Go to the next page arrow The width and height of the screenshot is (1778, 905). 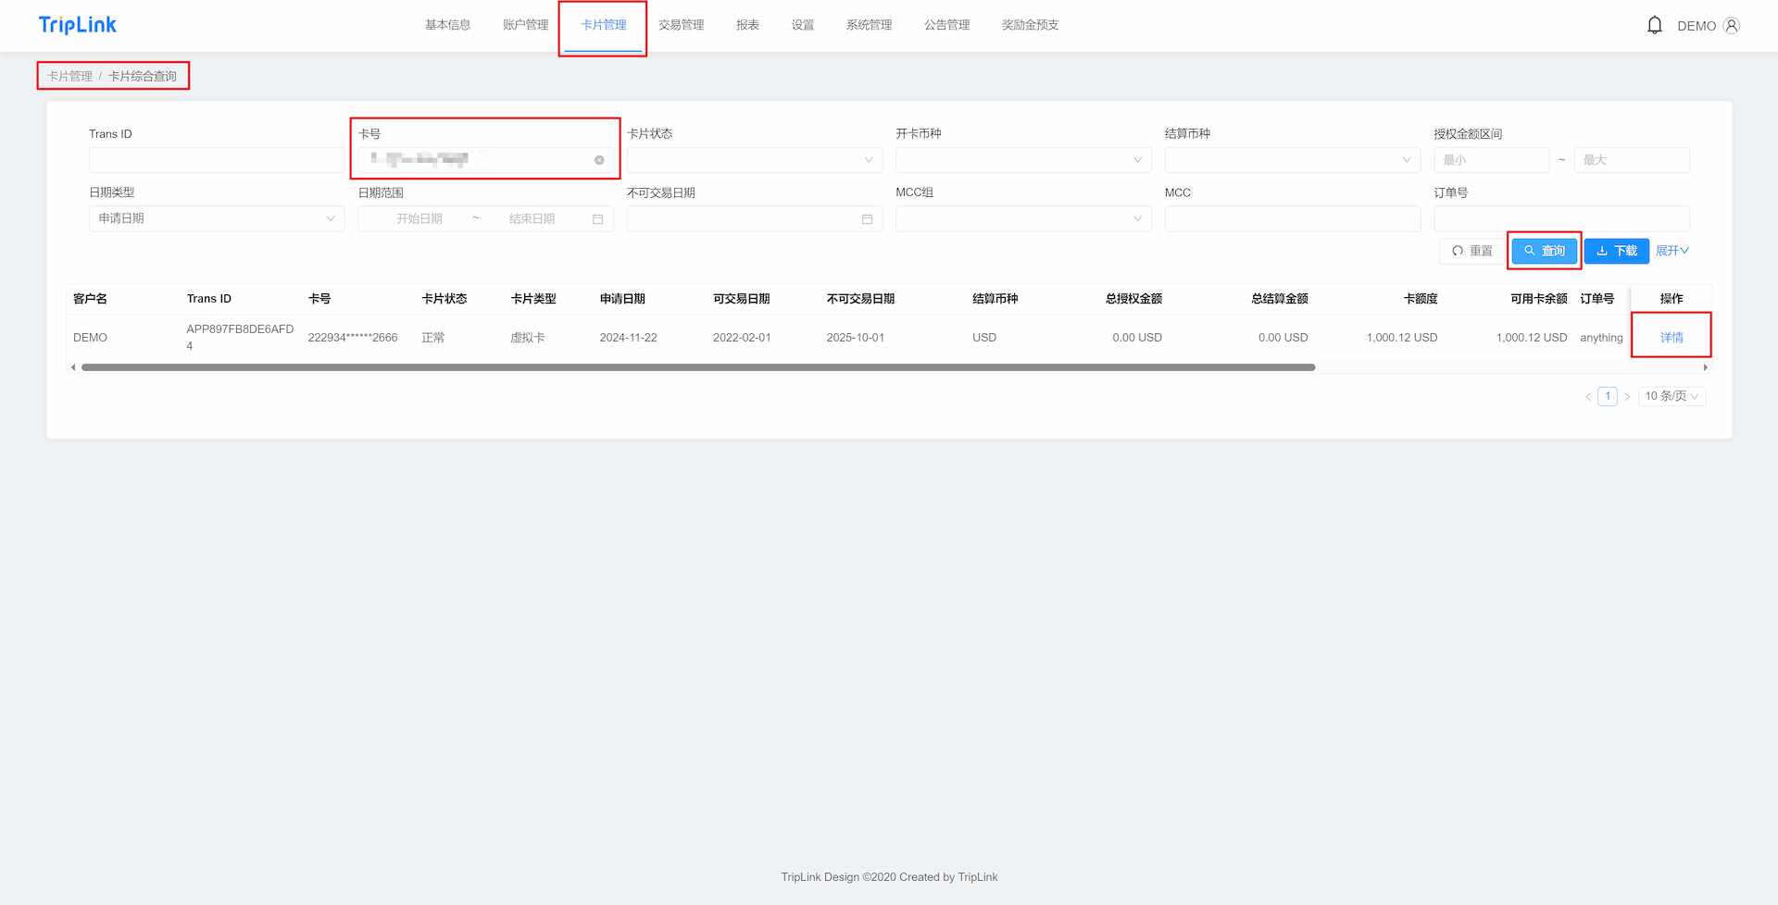(x=1627, y=397)
